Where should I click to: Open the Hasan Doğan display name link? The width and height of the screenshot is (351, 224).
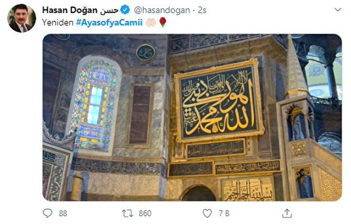(x=70, y=10)
